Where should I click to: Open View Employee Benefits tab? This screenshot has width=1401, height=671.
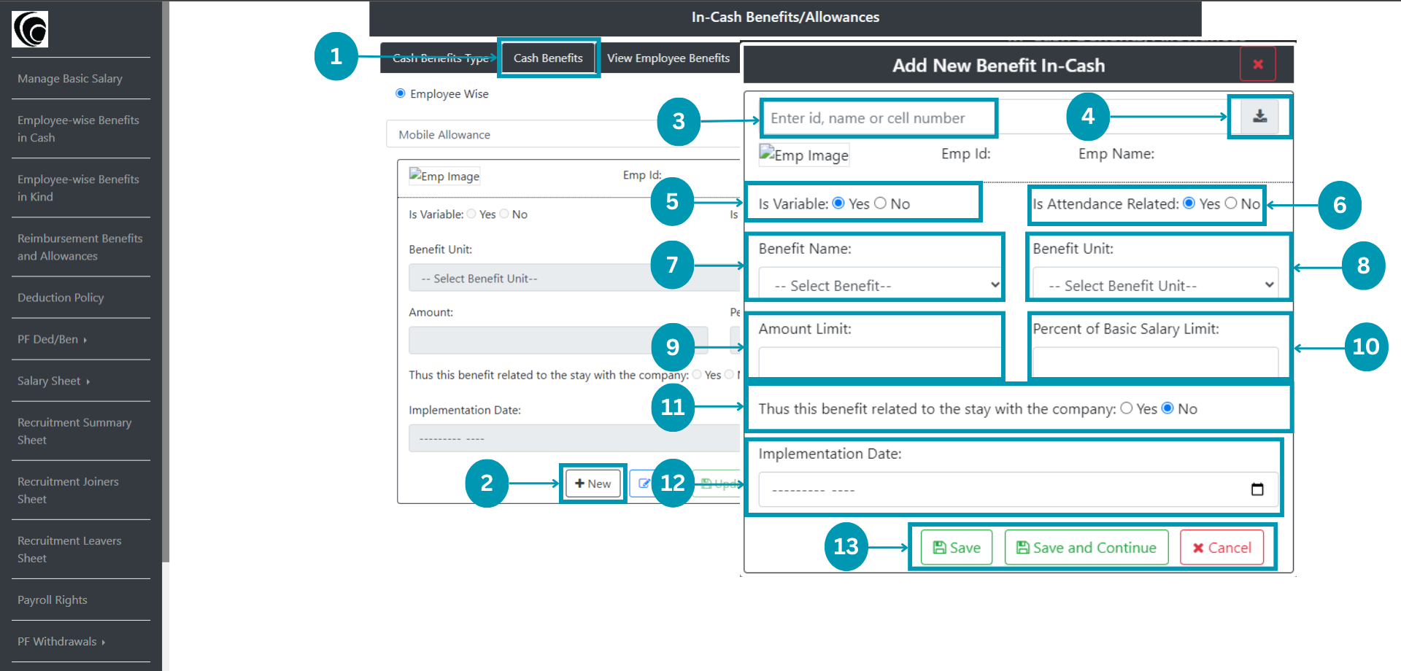(668, 58)
